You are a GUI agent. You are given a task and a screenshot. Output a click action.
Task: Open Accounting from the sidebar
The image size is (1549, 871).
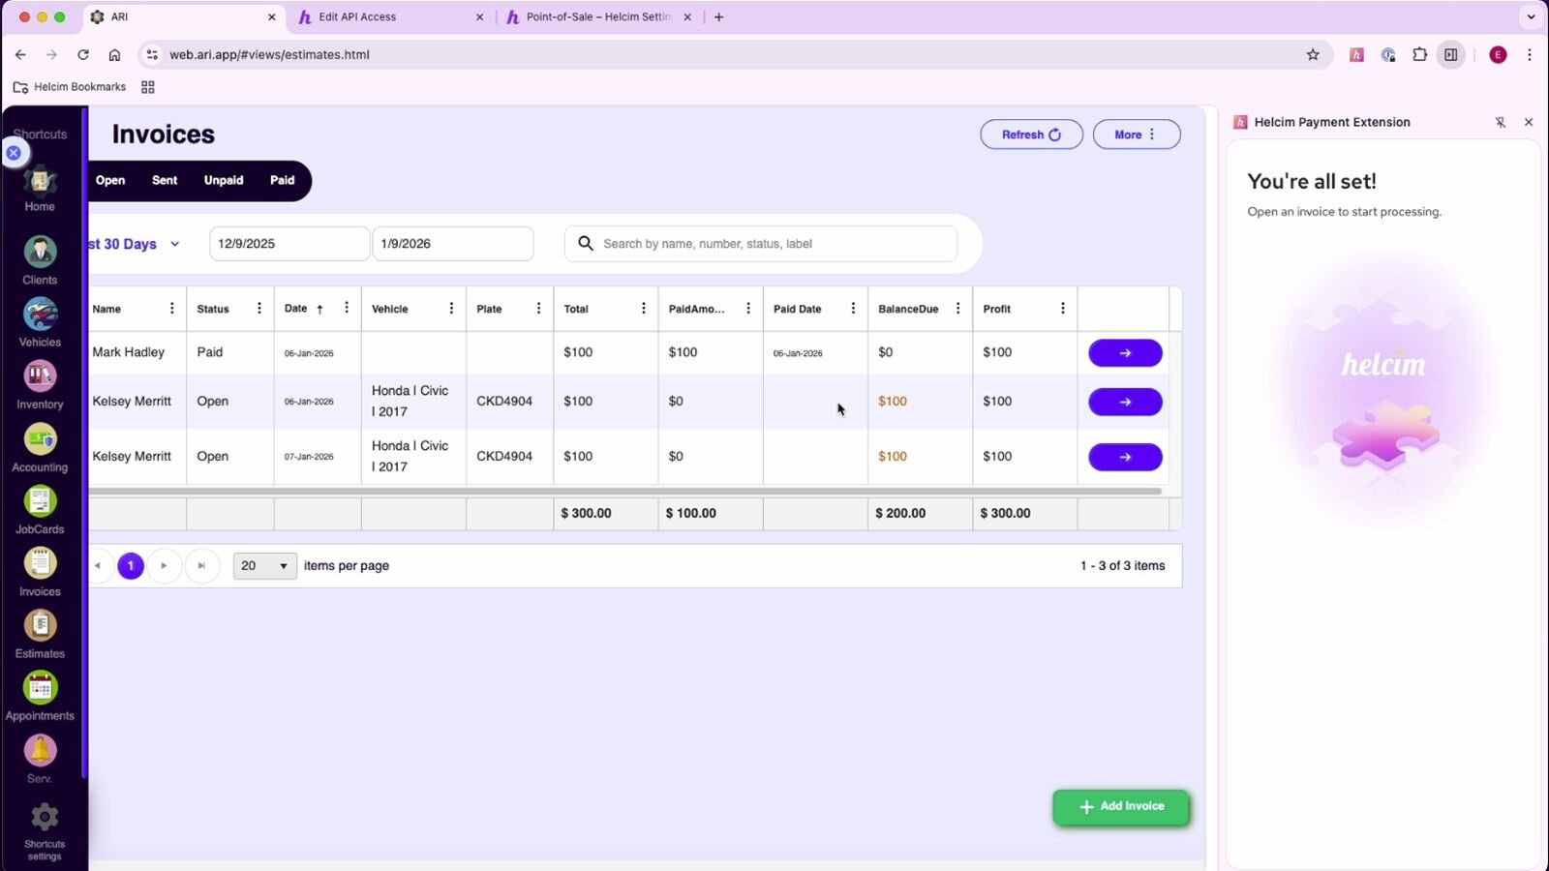pos(40,440)
